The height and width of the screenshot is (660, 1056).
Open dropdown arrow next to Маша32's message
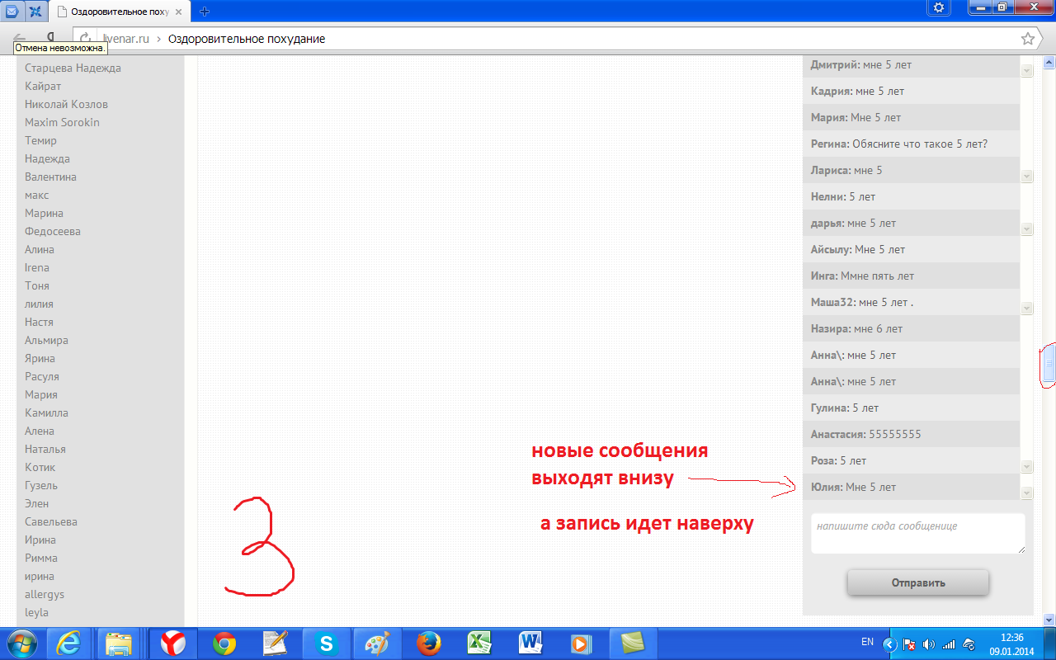1026,309
